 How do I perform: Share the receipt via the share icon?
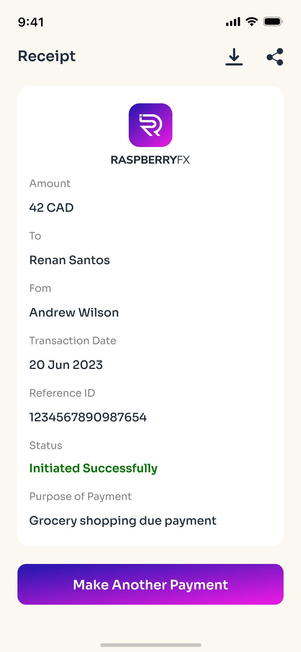click(x=275, y=57)
